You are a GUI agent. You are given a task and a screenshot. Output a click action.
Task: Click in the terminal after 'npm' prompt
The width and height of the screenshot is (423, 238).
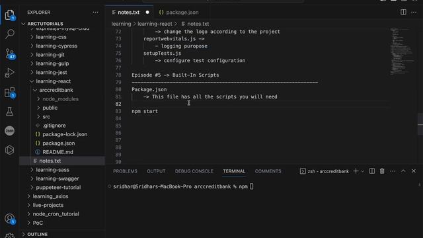[251, 186]
